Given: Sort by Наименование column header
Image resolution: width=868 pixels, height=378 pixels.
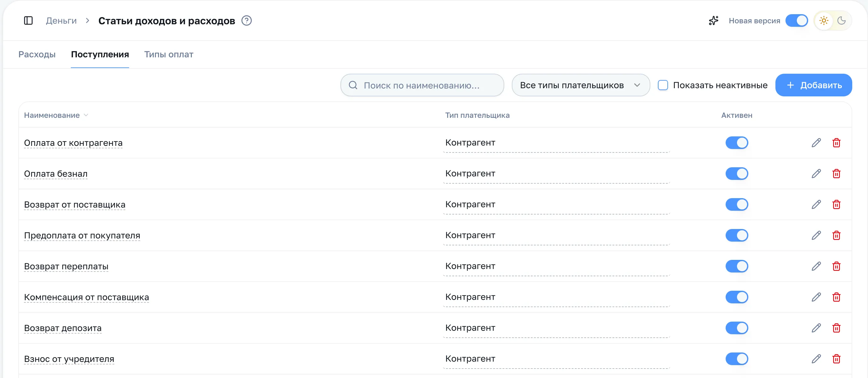Looking at the screenshot, I should pyautogui.click(x=56, y=115).
